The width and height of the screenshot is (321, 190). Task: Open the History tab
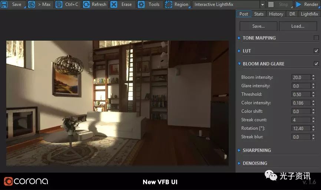[x=276, y=14]
